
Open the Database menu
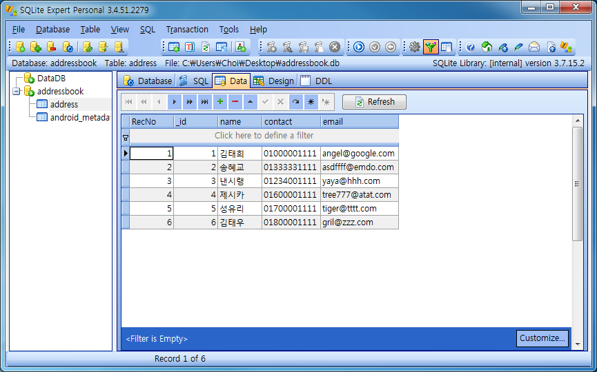tap(52, 30)
